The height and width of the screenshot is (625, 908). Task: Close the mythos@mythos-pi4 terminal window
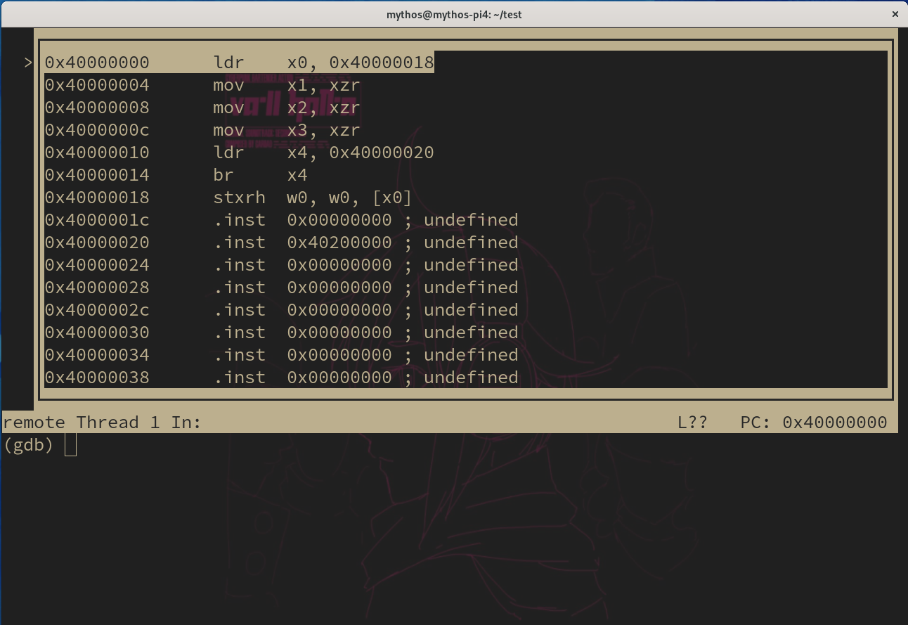pos(895,14)
